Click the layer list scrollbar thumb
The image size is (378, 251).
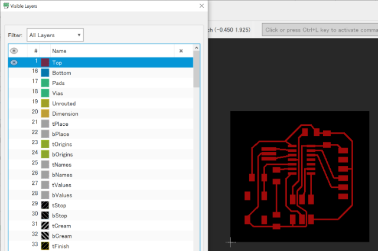pyautogui.click(x=197, y=69)
